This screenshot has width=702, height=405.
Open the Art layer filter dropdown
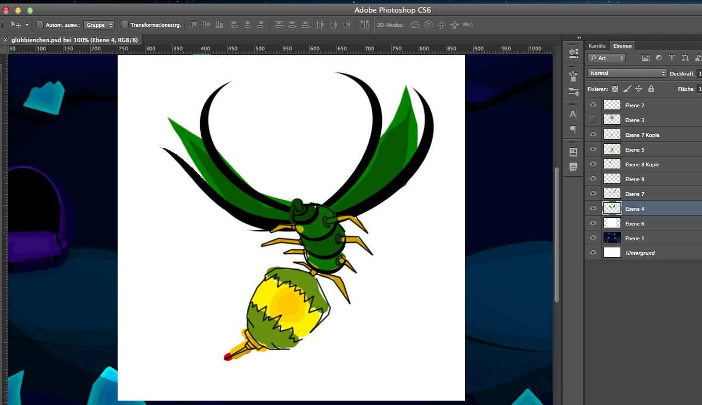[606, 58]
